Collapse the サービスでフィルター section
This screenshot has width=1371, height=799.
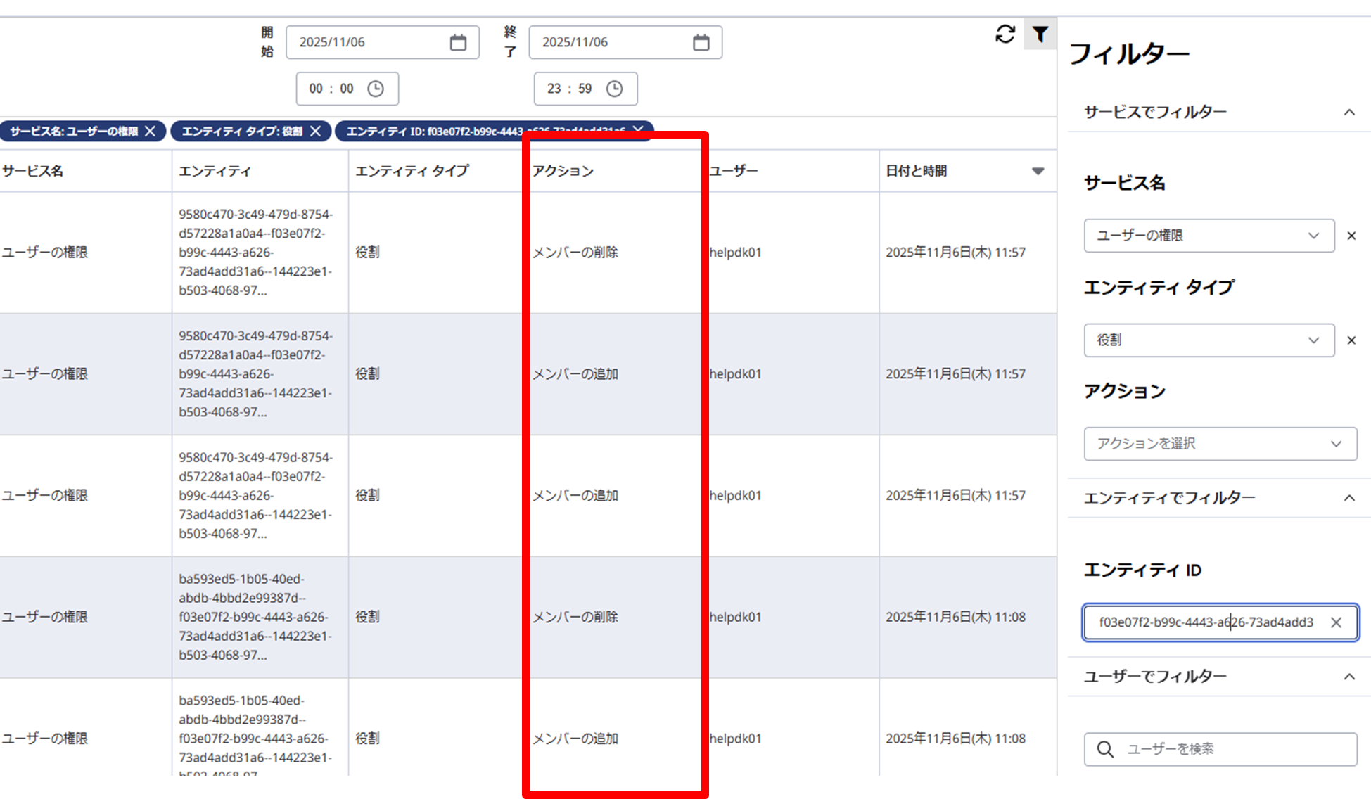1348,113
